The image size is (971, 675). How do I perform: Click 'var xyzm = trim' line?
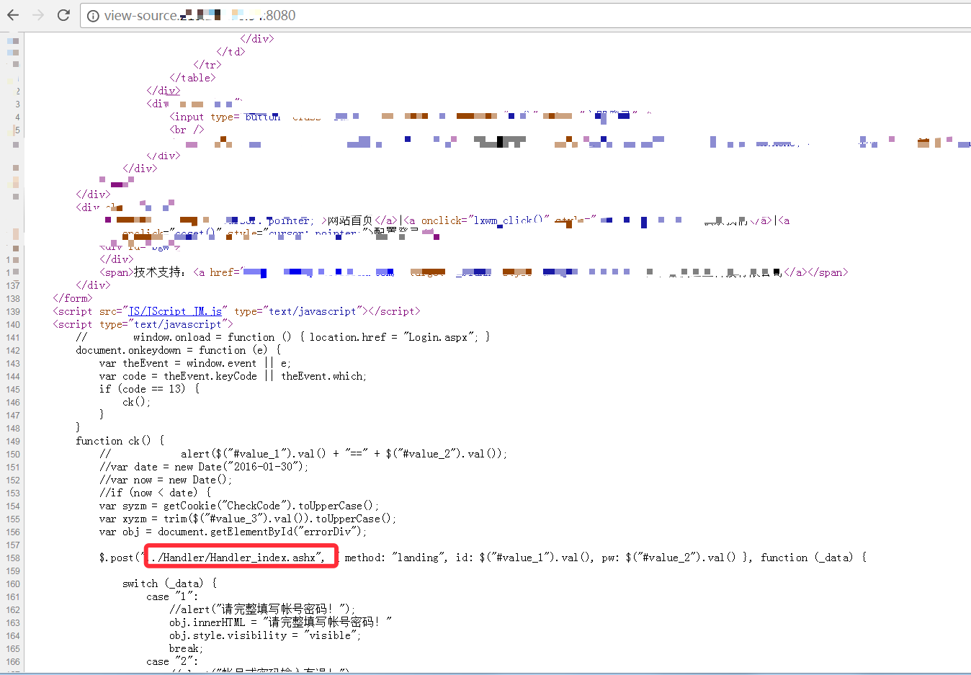pyautogui.click(x=248, y=519)
